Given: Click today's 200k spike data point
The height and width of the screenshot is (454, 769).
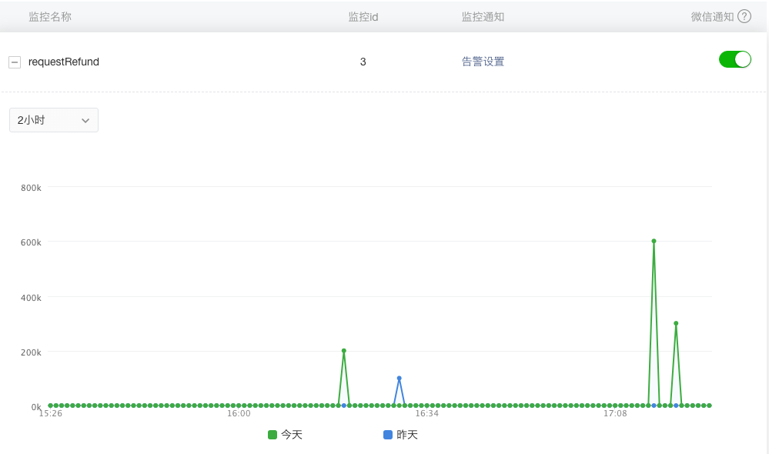Looking at the screenshot, I should coord(344,351).
